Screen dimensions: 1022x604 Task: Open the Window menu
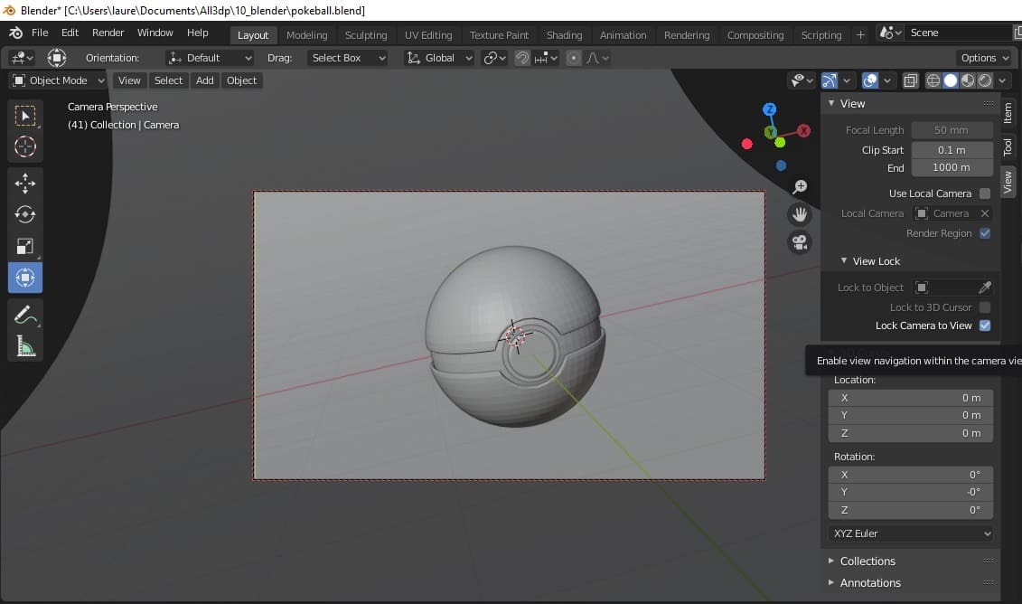click(155, 33)
